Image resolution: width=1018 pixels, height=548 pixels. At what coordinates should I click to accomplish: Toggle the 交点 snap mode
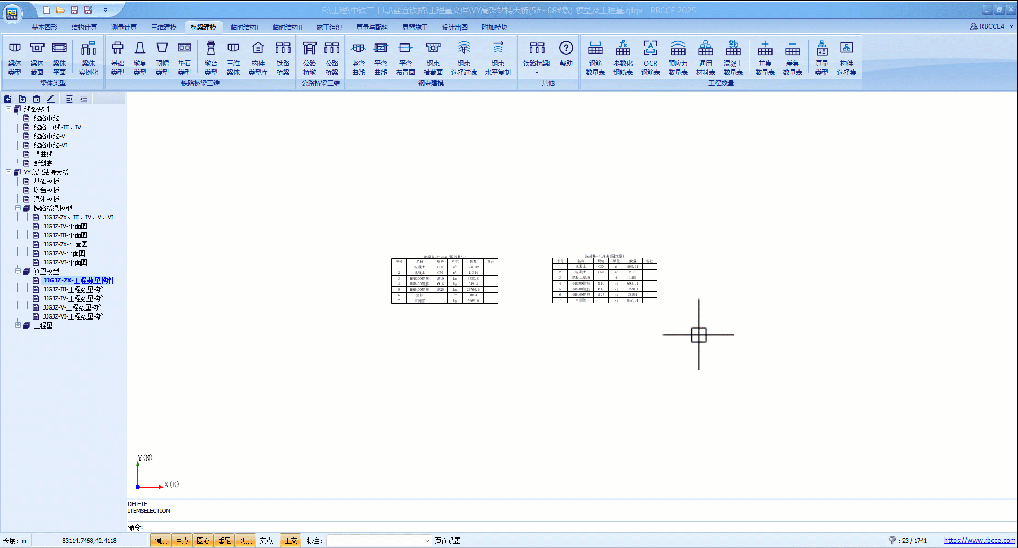point(266,541)
